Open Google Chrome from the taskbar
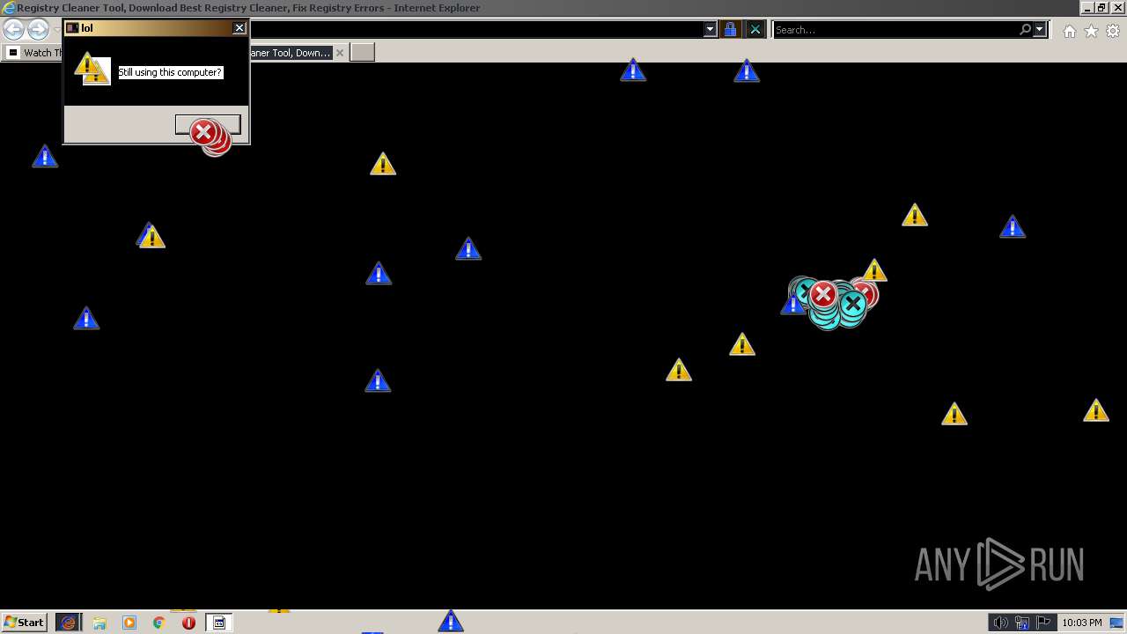The height and width of the screenshot is (634, 1127). (159, 623)
